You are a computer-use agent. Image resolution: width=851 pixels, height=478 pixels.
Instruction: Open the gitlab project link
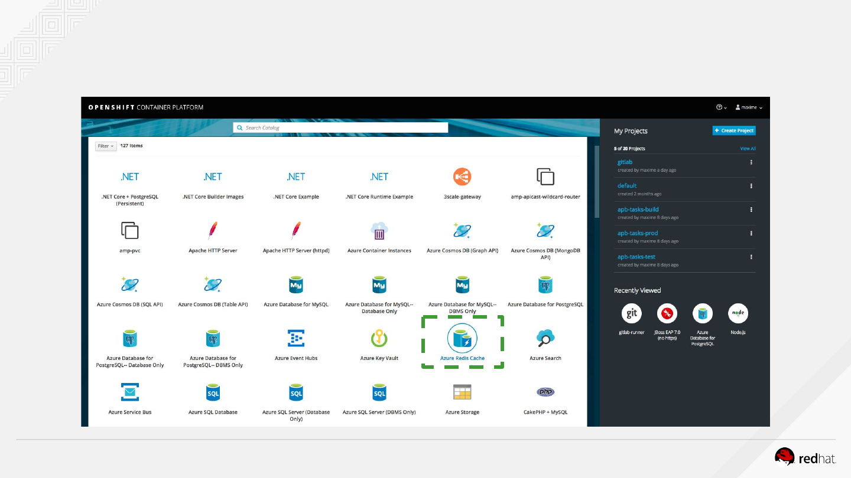pyautogui.click(x=625, y=162)
